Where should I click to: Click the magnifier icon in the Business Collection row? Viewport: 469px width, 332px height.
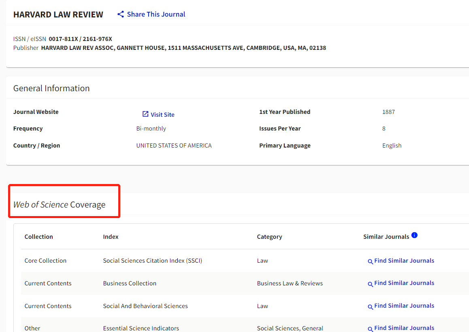click(x=370, y=284)
